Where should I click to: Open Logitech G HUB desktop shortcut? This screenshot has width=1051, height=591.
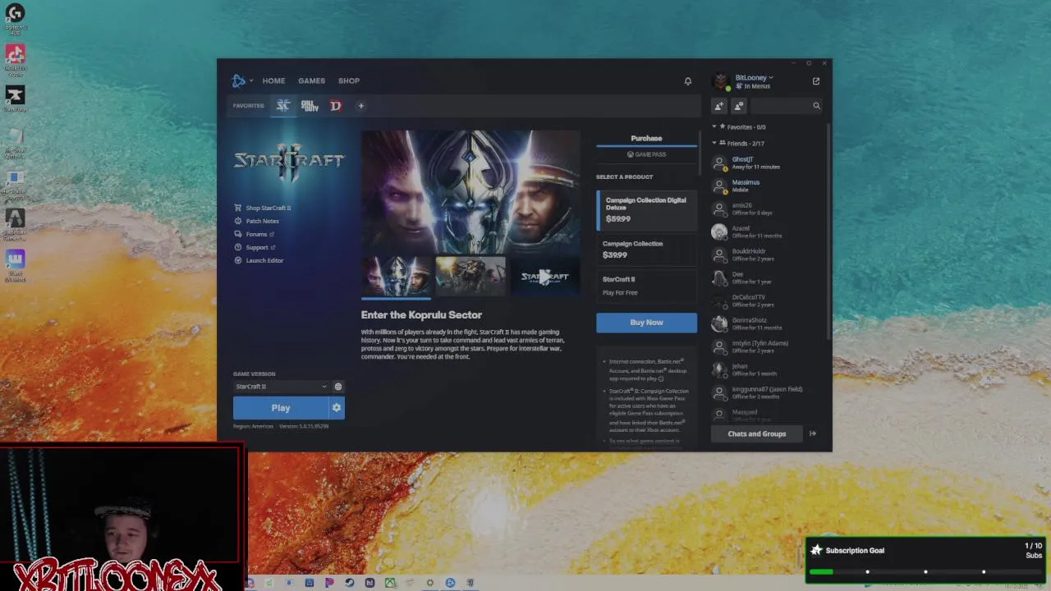15,19
